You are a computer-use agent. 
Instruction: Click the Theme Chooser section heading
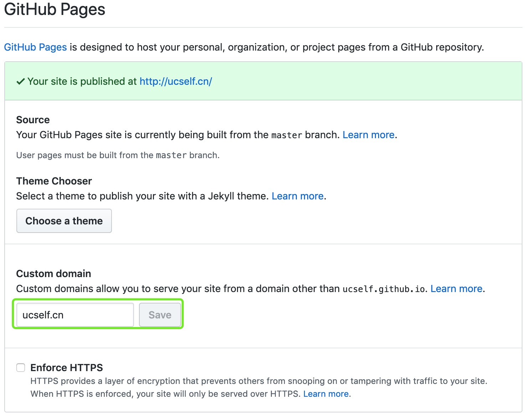coord(54,181)
